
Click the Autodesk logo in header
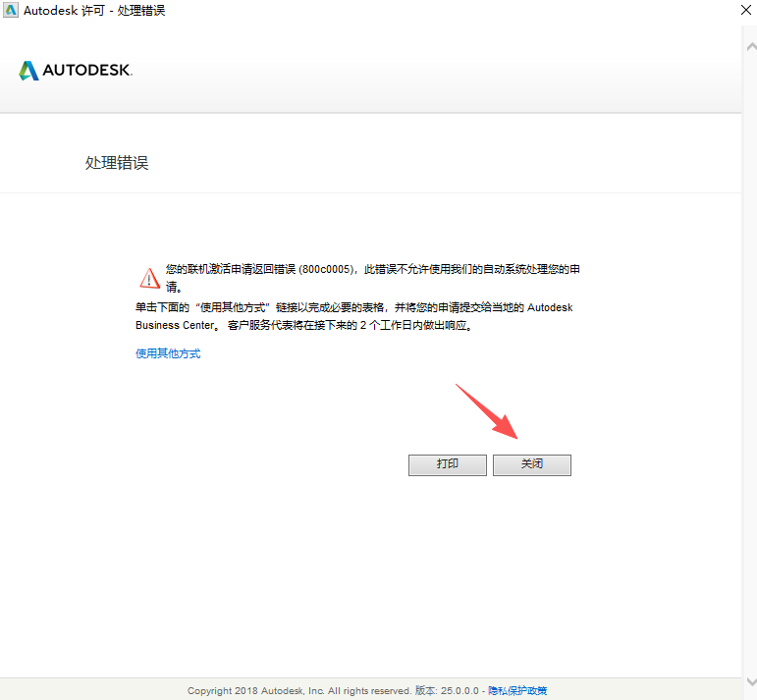click(28, 71)
